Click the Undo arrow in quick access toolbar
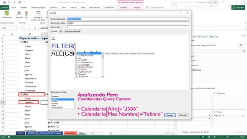 click(9, 2)
